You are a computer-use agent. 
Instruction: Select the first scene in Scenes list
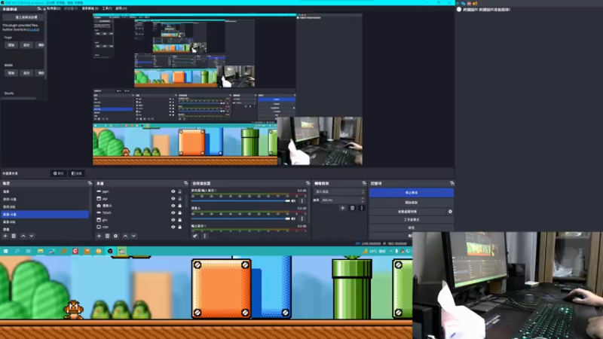click(44, 191)
